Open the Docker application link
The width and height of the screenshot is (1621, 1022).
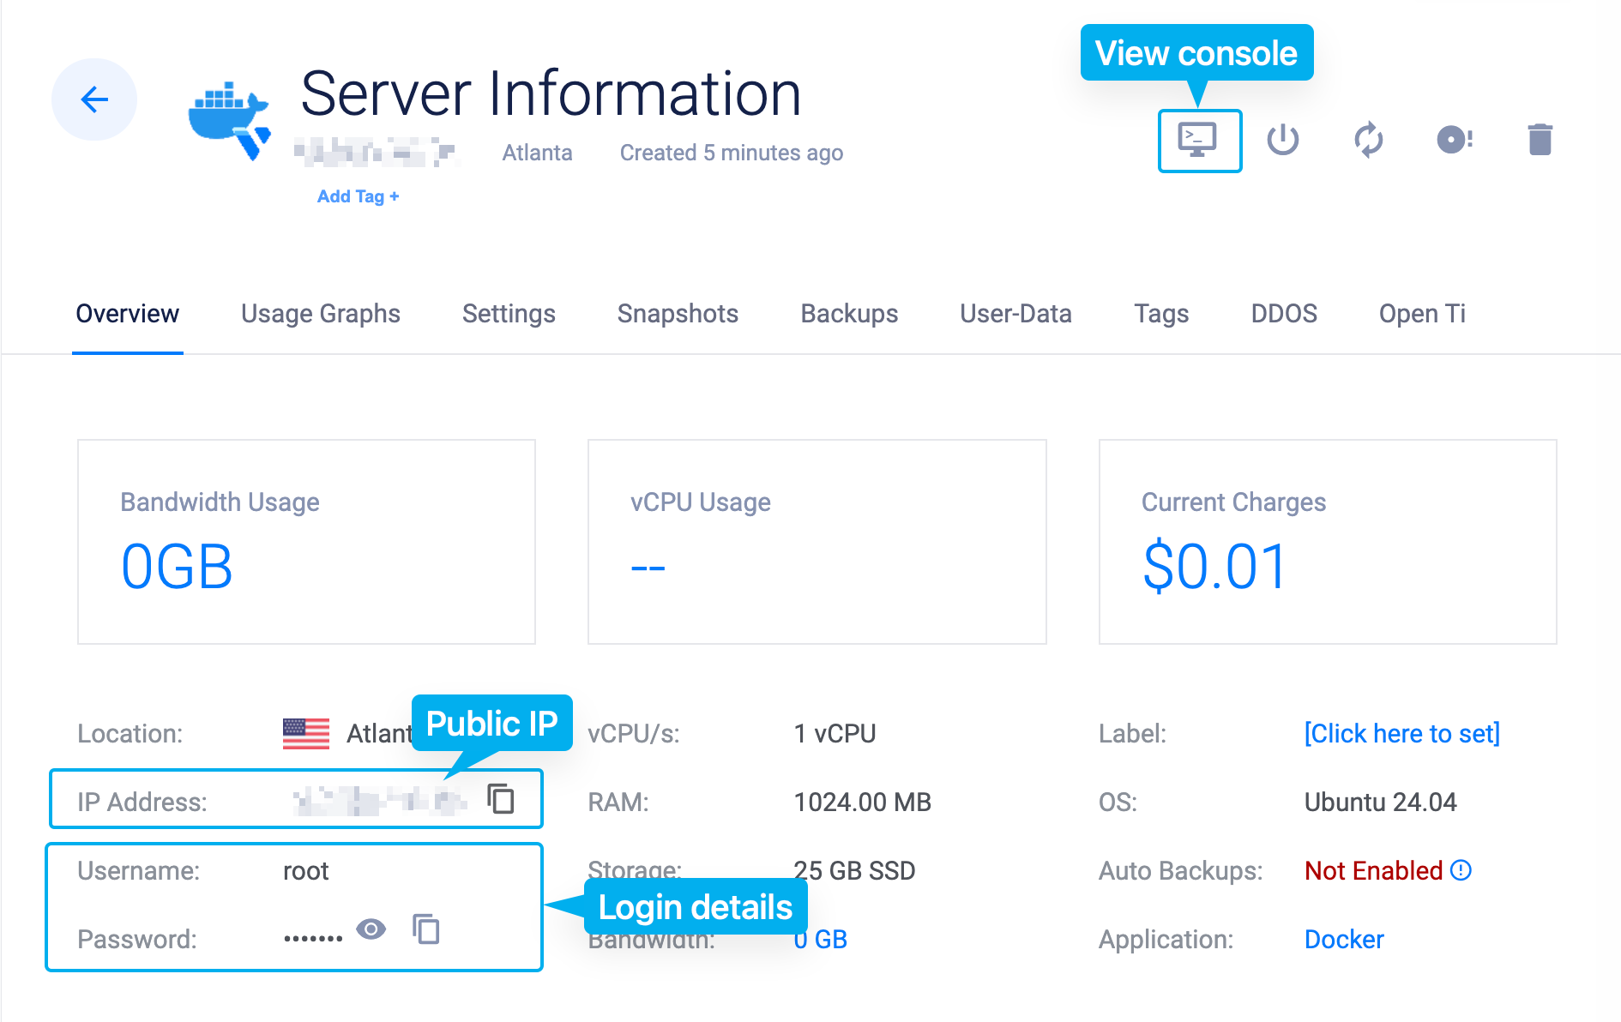click(1343, 940)
